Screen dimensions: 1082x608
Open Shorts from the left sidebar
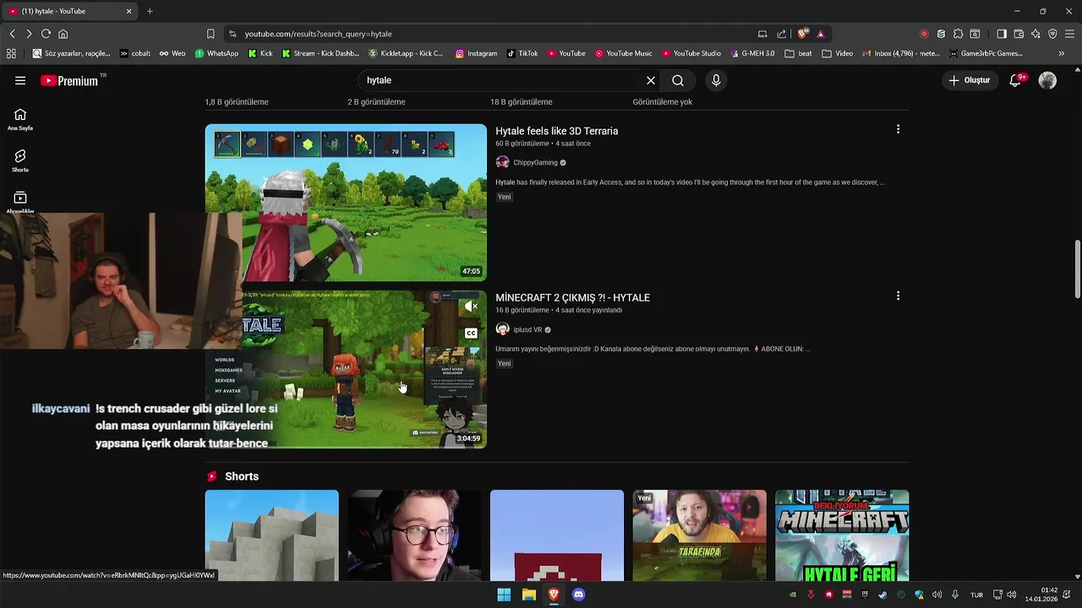pos(20,160)
